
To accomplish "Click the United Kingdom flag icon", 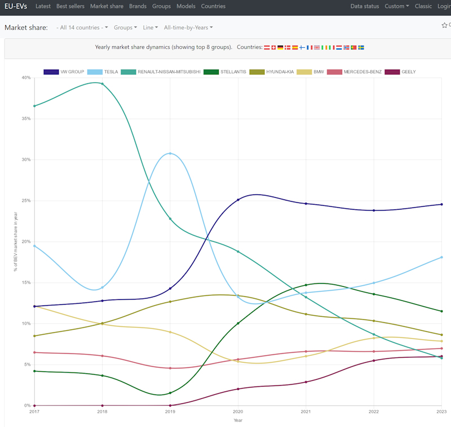I will point(317,48).
